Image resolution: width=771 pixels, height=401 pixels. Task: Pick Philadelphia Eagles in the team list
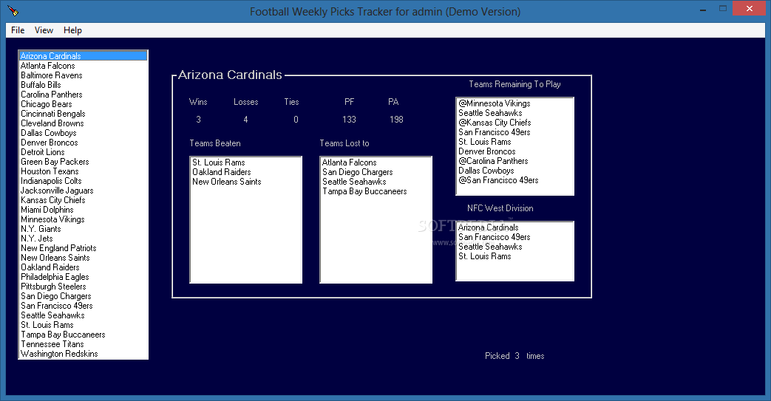(83, 276)
